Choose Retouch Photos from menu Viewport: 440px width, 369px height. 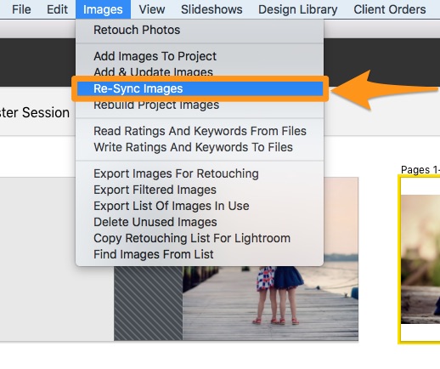pos(200,30)
